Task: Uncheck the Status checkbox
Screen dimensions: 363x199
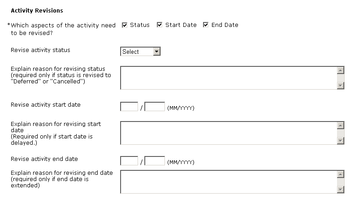Action: [125, 25]
